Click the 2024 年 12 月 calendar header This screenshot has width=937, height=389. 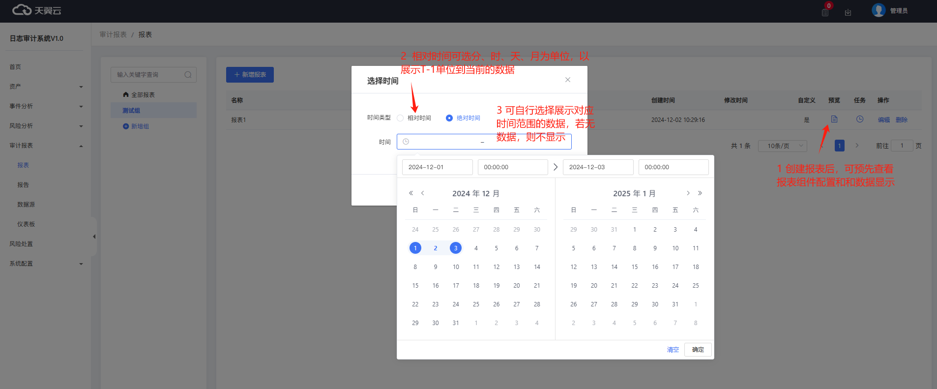tap(476, 194)
